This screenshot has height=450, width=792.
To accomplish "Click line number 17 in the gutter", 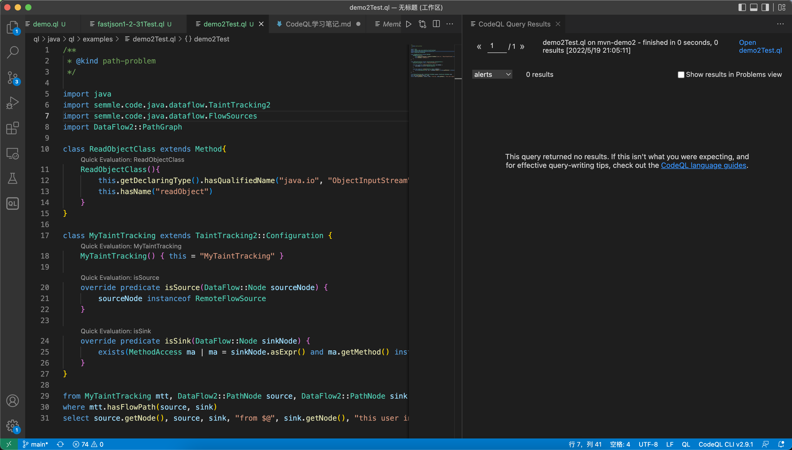I will click(x=45, y=235).
